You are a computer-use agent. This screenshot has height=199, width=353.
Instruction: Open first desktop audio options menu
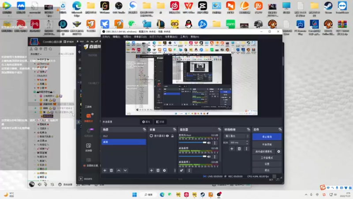pyautogui.click(x=214, y=157)
